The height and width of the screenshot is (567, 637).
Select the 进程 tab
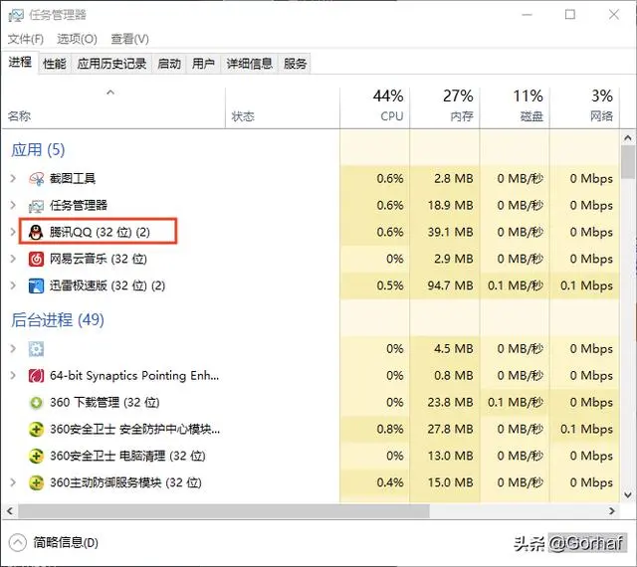point(20,63)
